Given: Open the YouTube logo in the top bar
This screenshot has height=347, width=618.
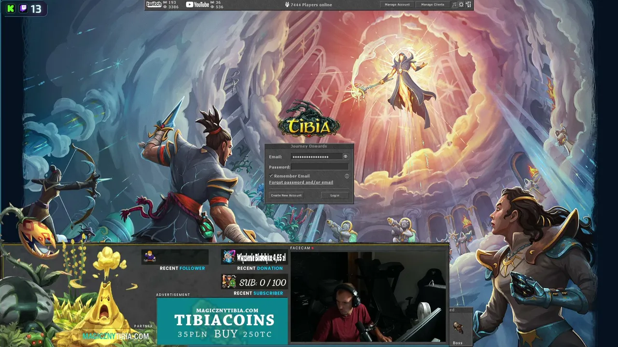Looking at the screenshot, I should 197,4.
